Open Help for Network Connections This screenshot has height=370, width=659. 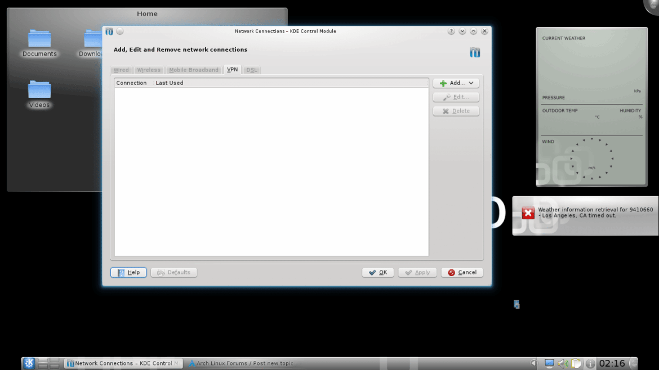pos(128,273)
